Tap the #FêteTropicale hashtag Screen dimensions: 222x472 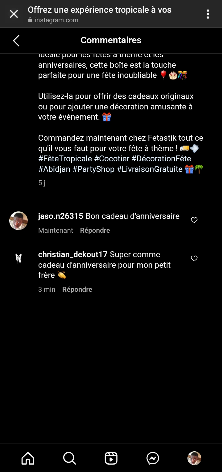65,159
